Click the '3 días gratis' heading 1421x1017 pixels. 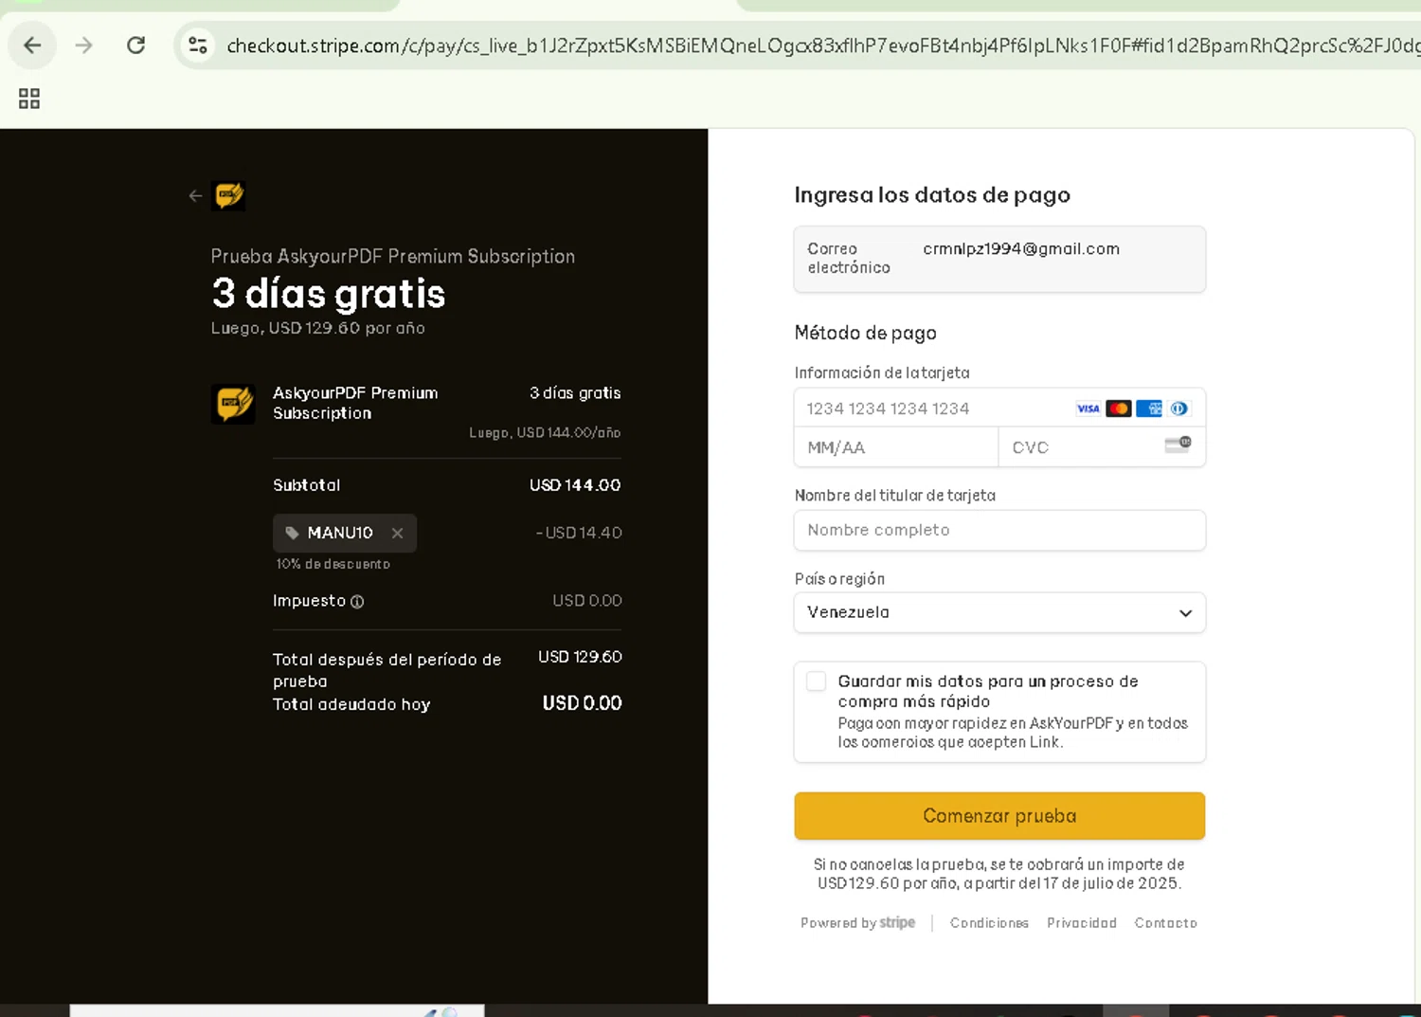(329, 294)
